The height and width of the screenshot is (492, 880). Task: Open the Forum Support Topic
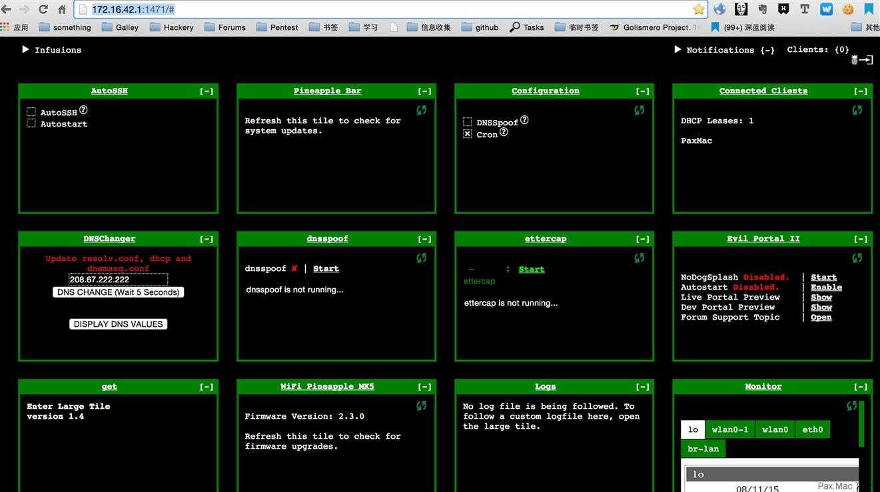821,317
